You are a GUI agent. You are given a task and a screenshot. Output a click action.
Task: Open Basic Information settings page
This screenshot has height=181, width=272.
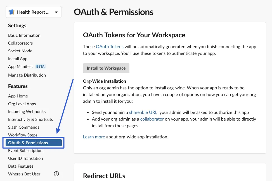tap(24, 35)
